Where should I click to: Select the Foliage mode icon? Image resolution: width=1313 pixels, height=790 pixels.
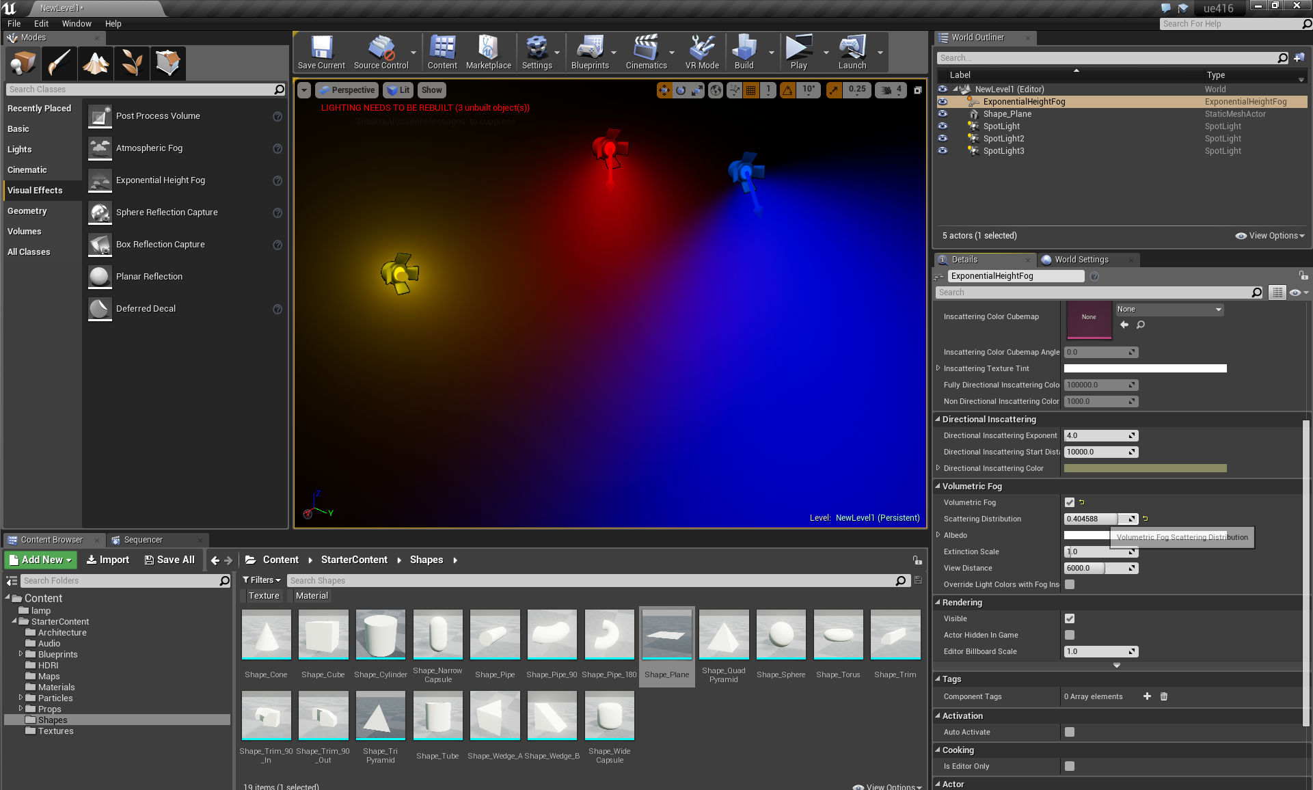point(131,64)
